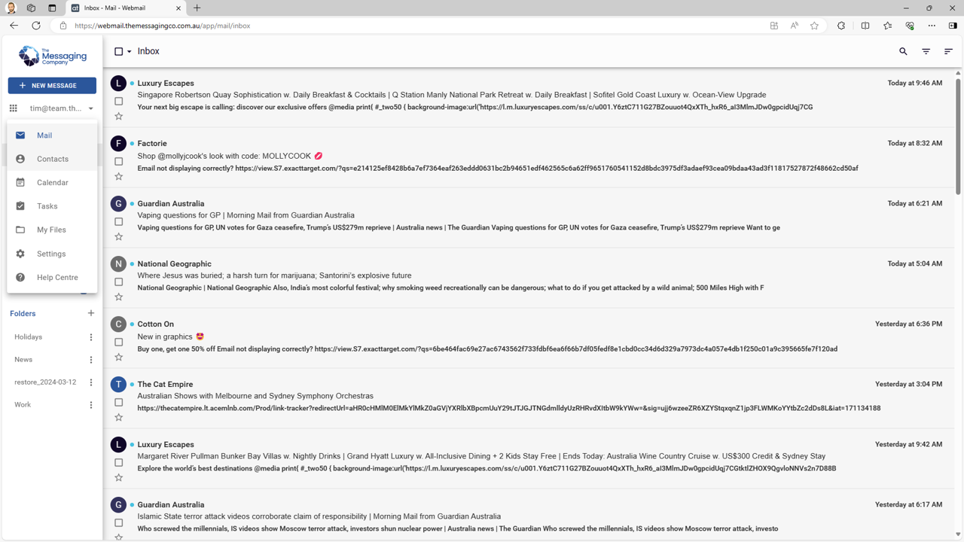This screenshot has height=542, width=964.
Task: Open 'Australian Shows with Melbourne and Sydney' email
Action: coord(255,396)
